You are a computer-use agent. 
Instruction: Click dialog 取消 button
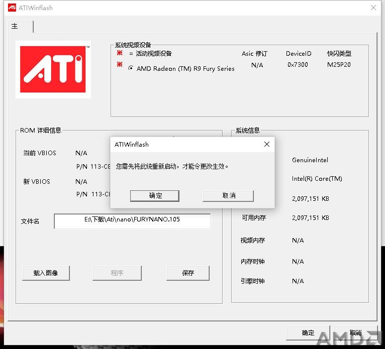(x=228, y=196)
